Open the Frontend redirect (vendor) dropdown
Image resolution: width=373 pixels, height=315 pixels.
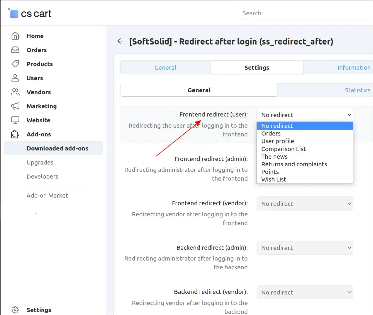click(305, 203)
